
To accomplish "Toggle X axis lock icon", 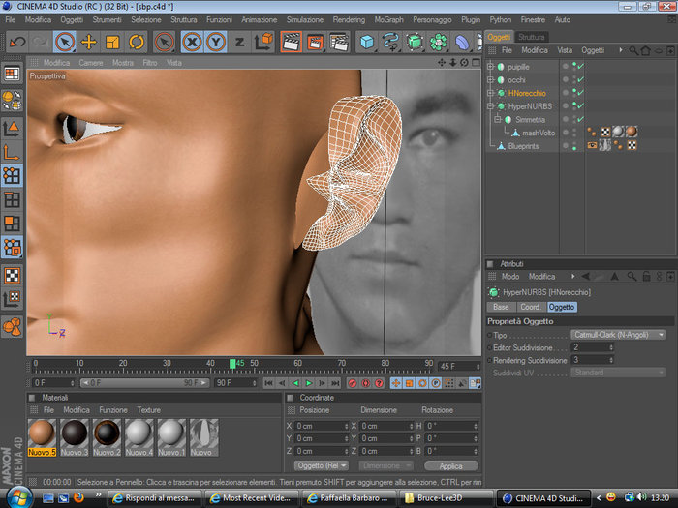I will (192, 42).
